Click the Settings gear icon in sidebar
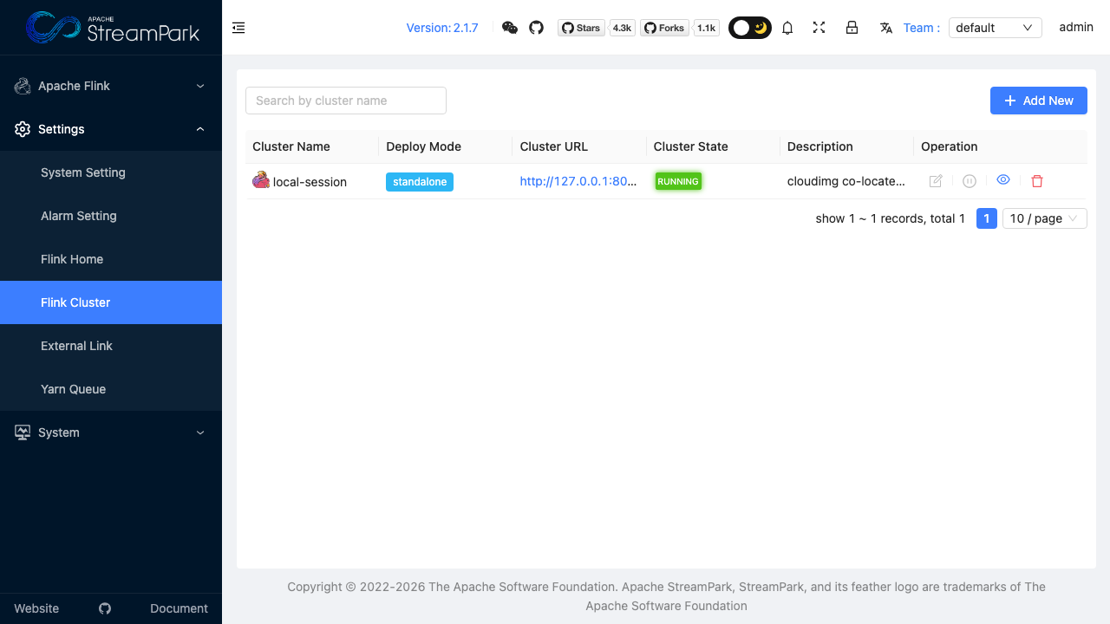 click(x=23, y=129)
